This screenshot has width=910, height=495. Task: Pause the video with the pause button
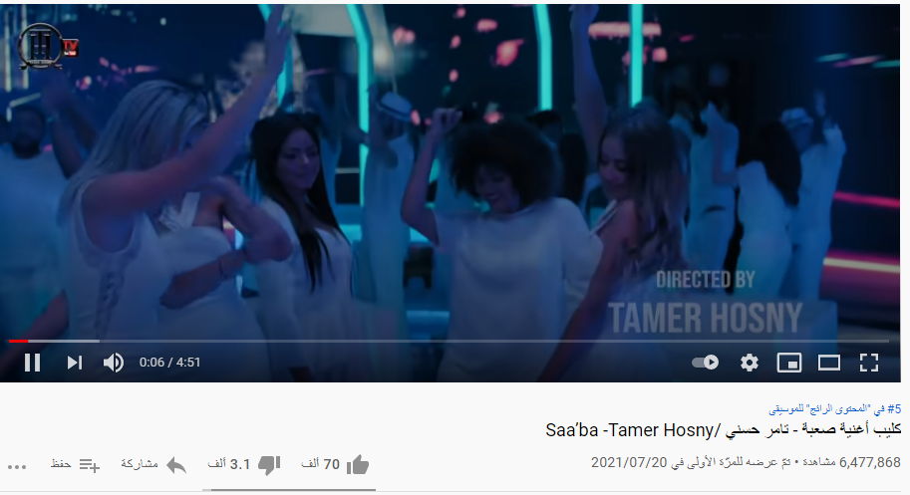click(33, 363)
